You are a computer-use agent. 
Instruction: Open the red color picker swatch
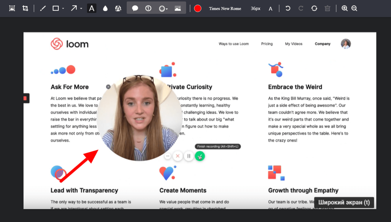pyautogui.click(x=198, y=9)
